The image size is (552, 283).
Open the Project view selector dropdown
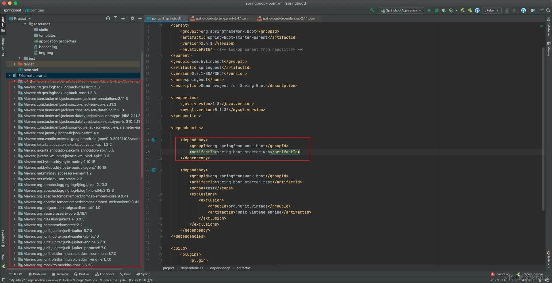coord(20,18)
